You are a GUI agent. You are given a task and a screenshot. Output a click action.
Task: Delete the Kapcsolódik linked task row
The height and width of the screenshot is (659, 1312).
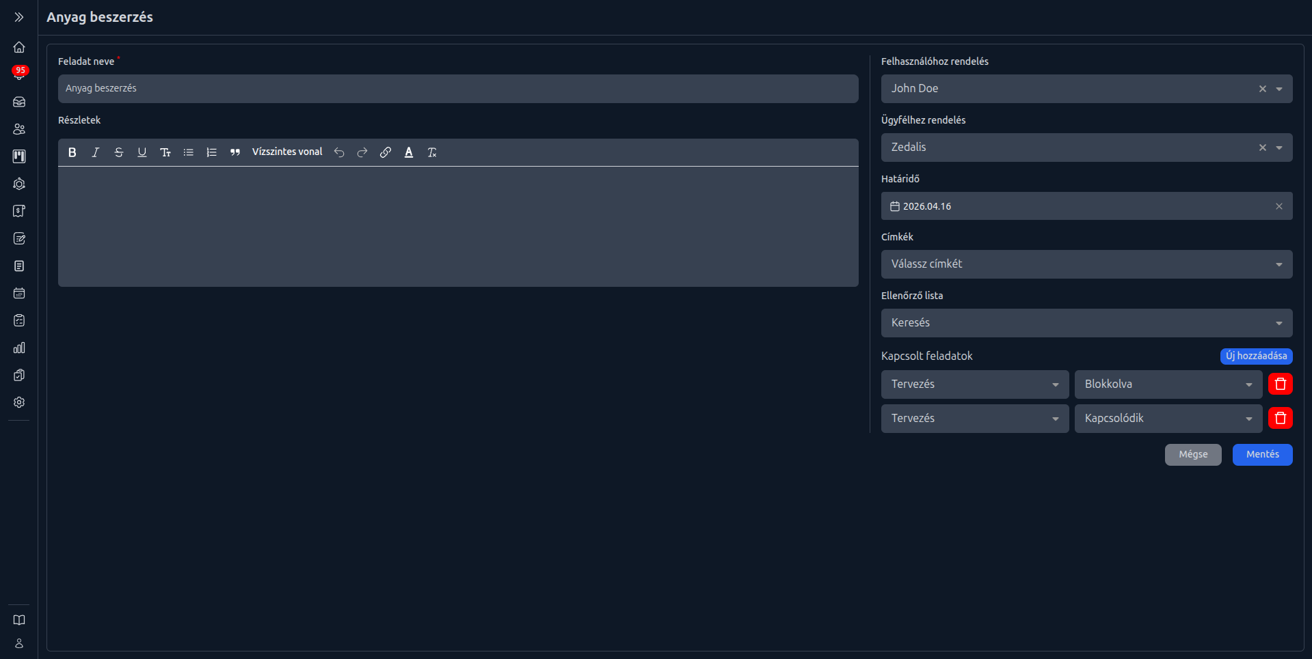click(x=1281, y=418)
